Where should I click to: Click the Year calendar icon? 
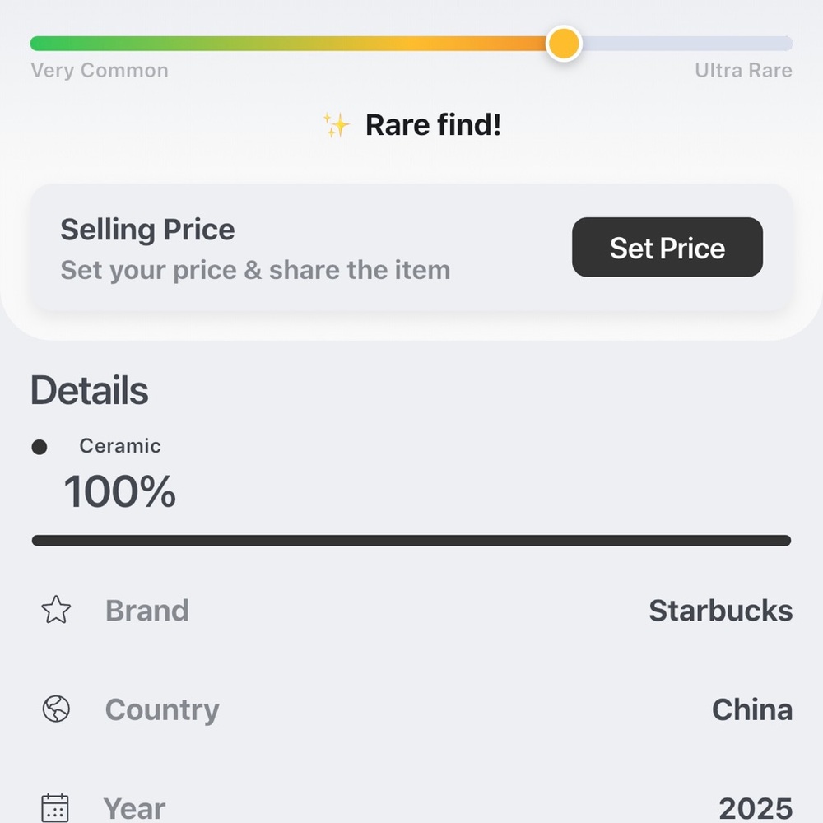point(55,808)
